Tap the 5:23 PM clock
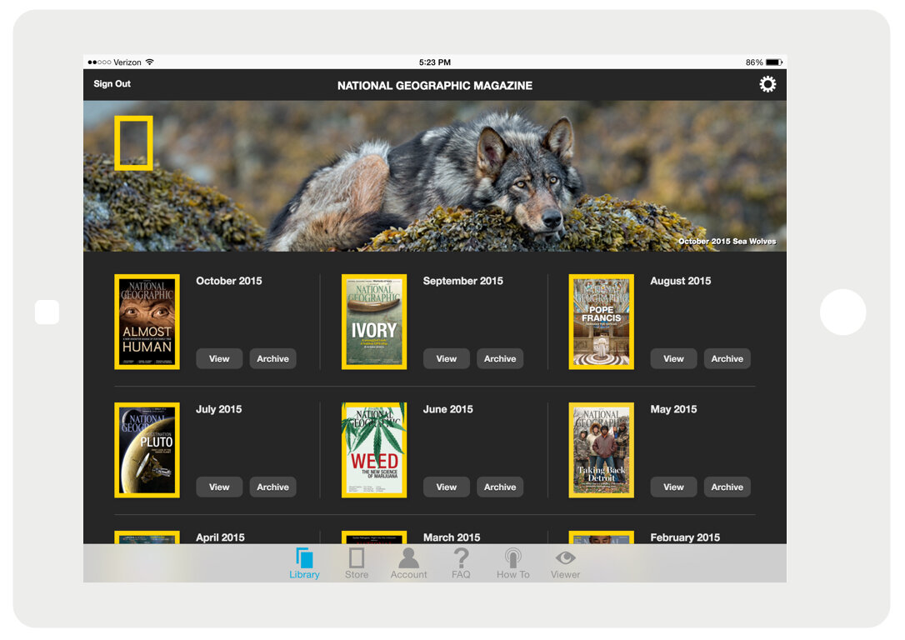This screenshot has width=905, height=640. click(435, 62)
